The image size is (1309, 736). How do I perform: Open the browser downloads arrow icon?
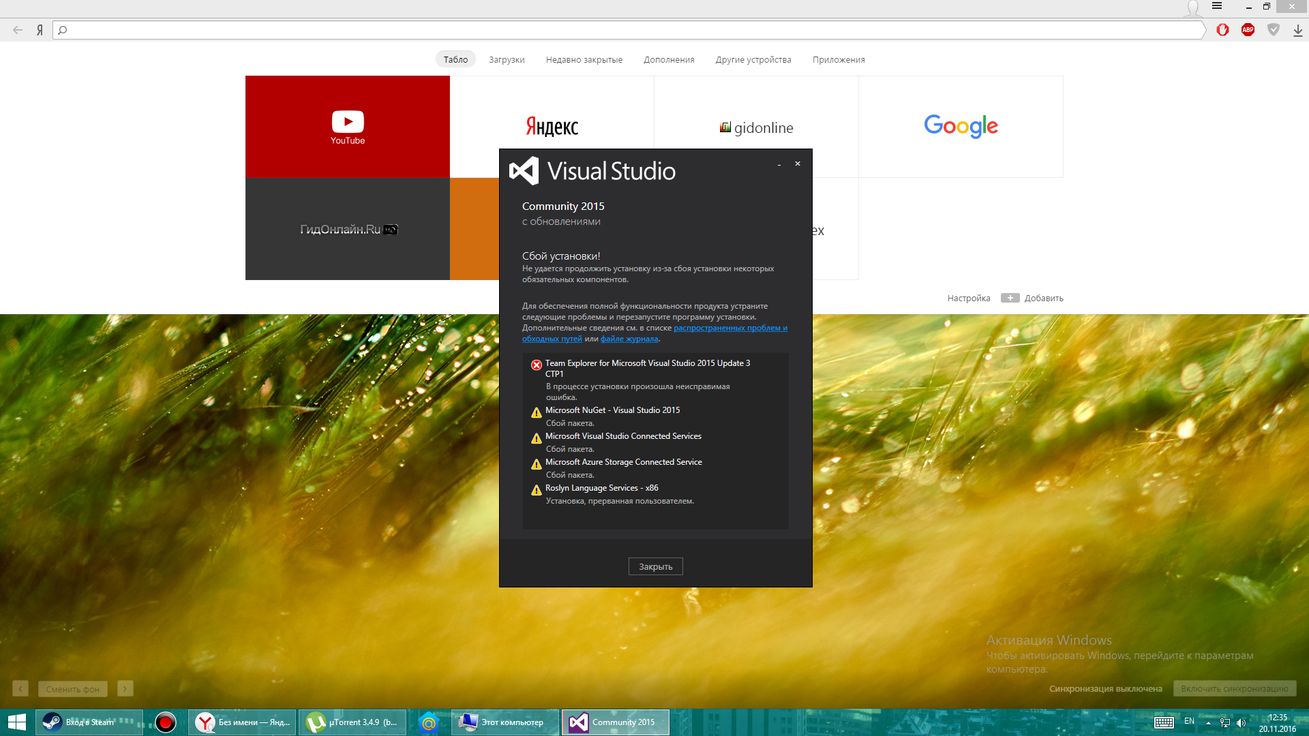(x=1297, y=30)
